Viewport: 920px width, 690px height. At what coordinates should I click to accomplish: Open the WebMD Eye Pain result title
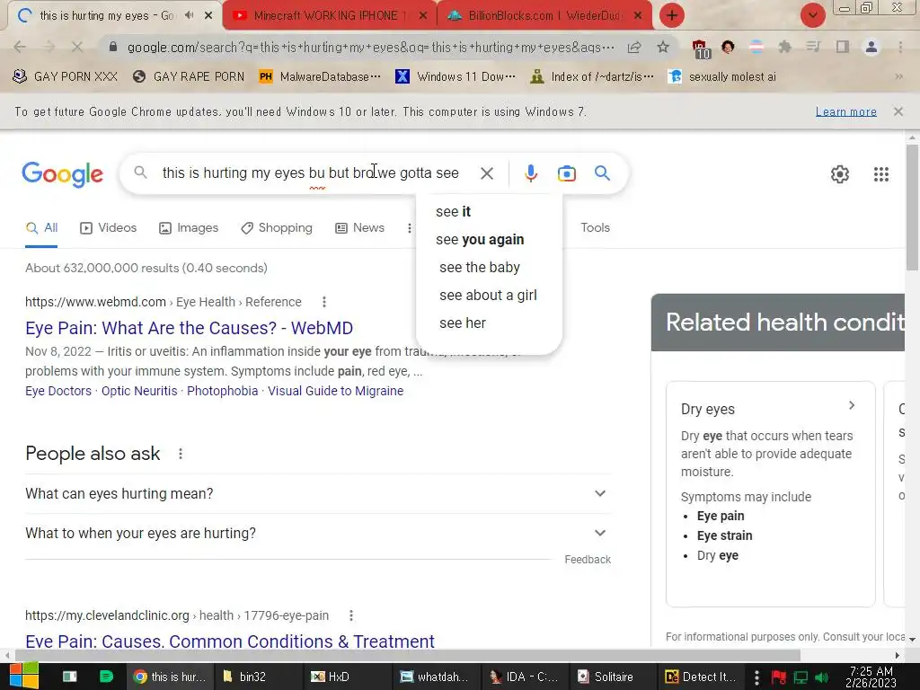189,328
